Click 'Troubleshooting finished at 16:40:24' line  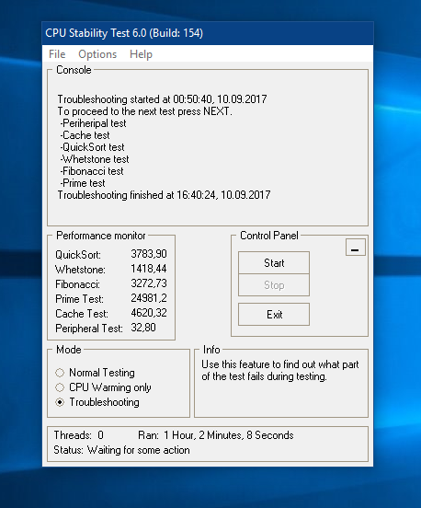click(164, 195)
